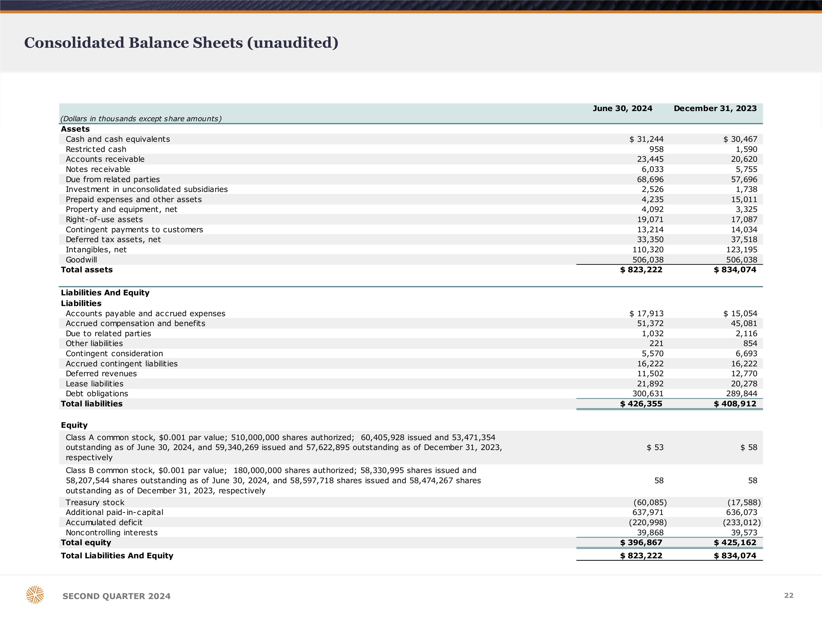This screenshot has height=617, width=822.
Task: Click the page number 22
Action: coord(789,595)
